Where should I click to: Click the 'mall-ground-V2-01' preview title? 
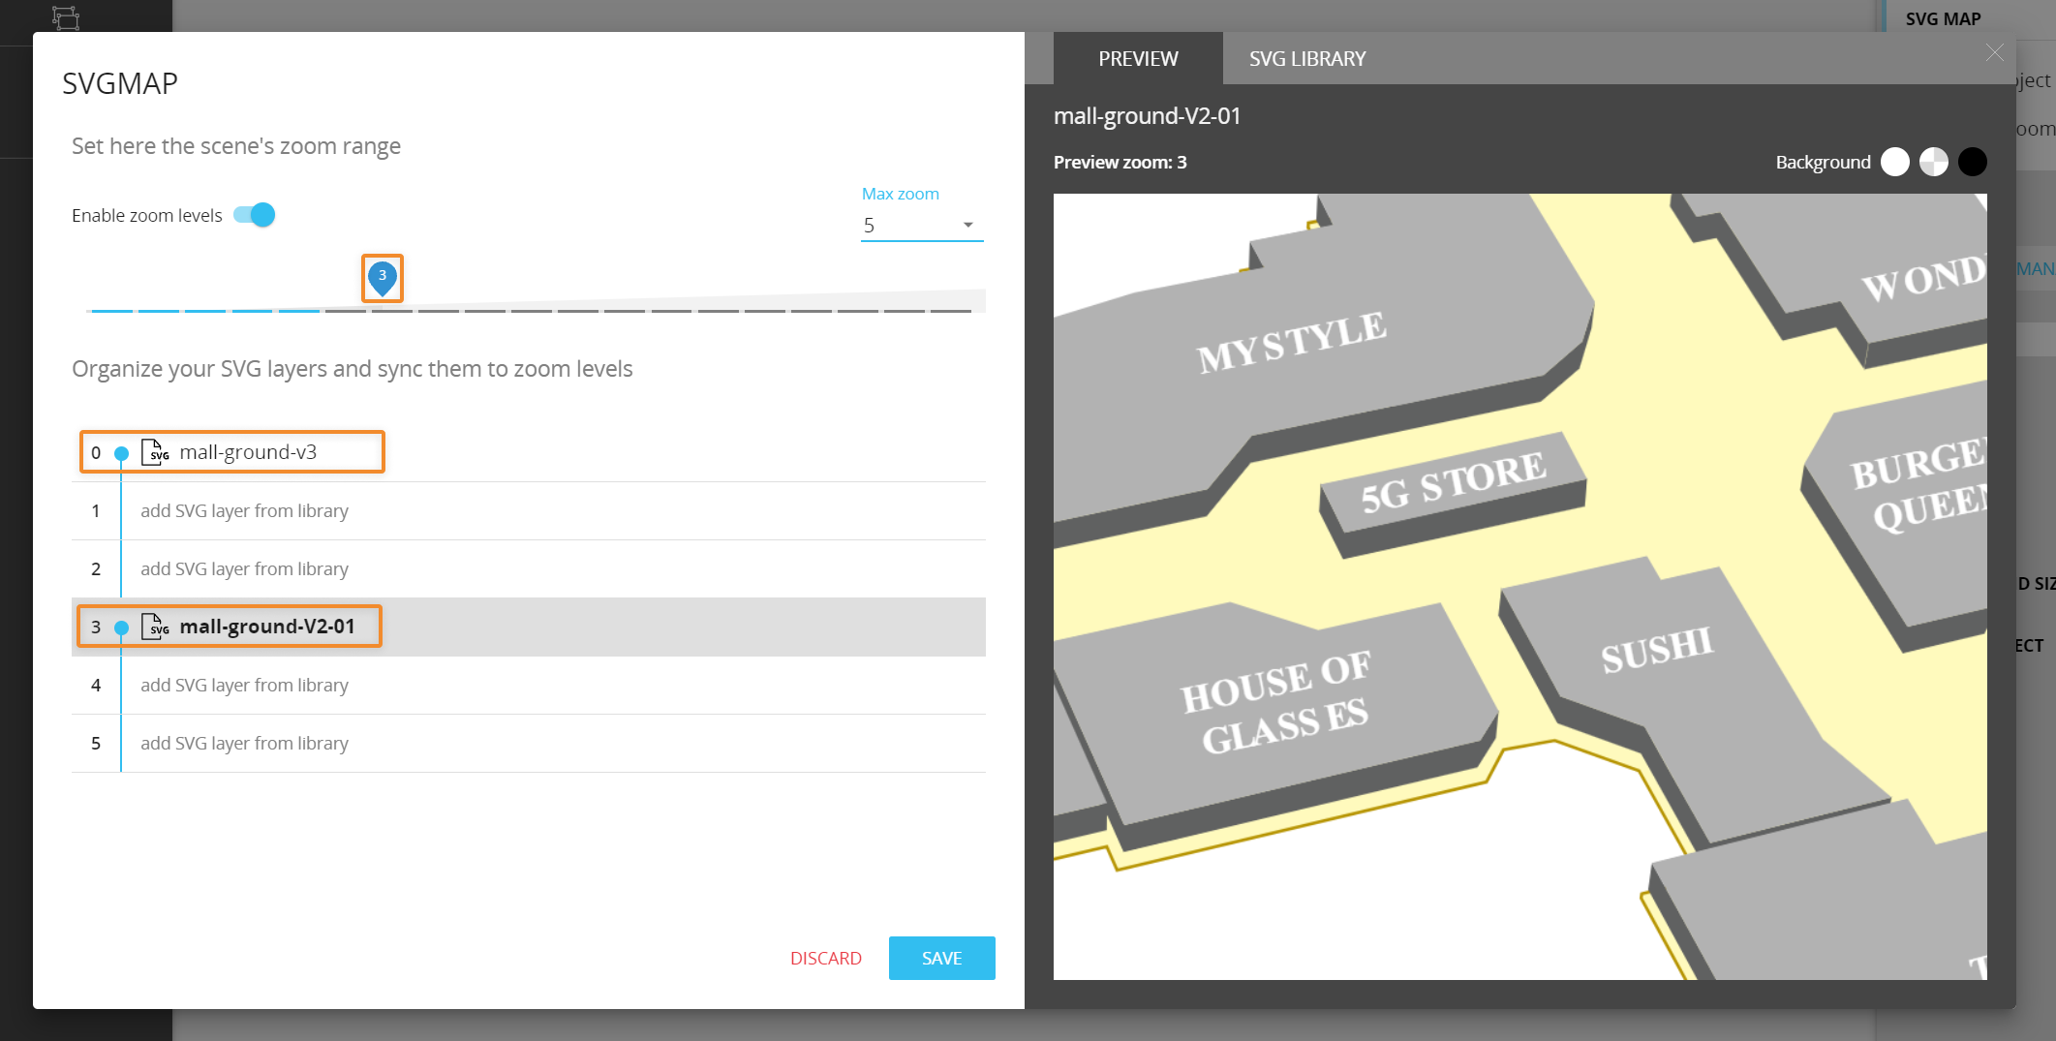click(x=1148, y=116)
